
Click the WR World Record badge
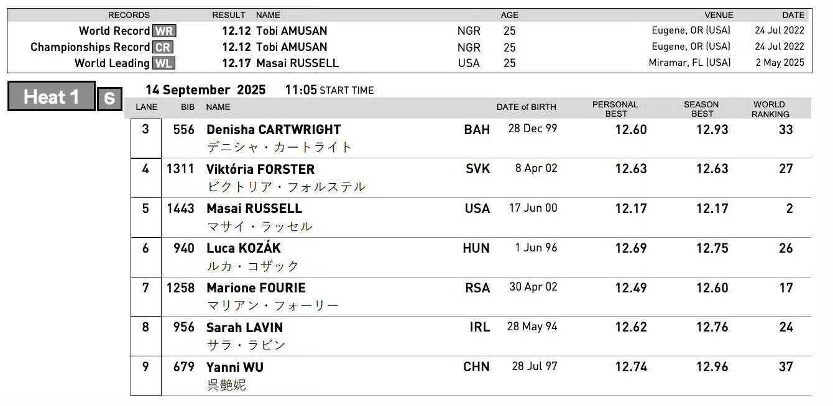pos(163,31)
